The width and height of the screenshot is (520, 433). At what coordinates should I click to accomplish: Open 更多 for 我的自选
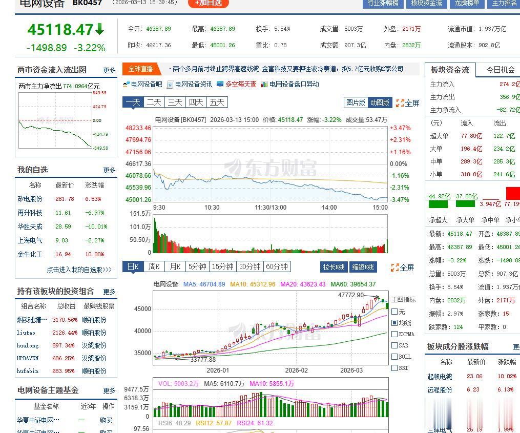(x=109, y=170)
